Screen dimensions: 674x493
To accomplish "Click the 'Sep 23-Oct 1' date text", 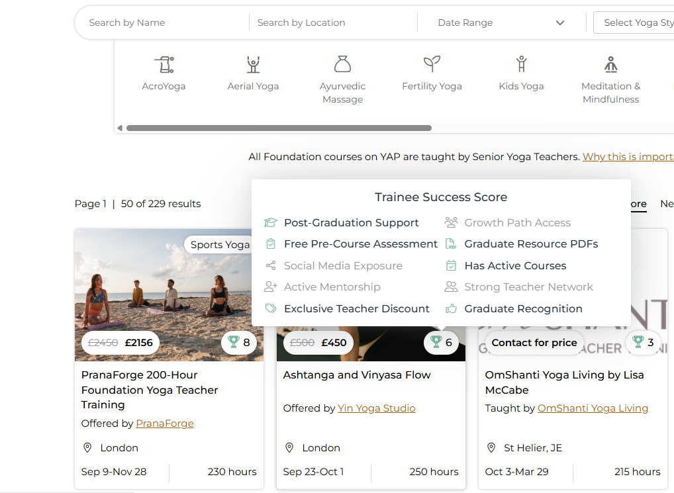I will (x=313, y=472).
